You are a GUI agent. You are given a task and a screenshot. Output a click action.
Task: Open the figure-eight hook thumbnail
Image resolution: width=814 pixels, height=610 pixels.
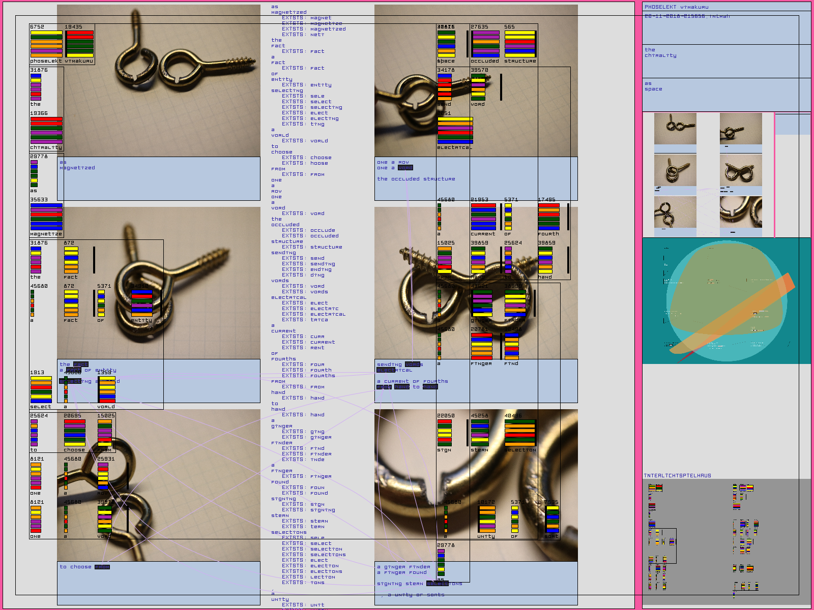coord(741,170)
